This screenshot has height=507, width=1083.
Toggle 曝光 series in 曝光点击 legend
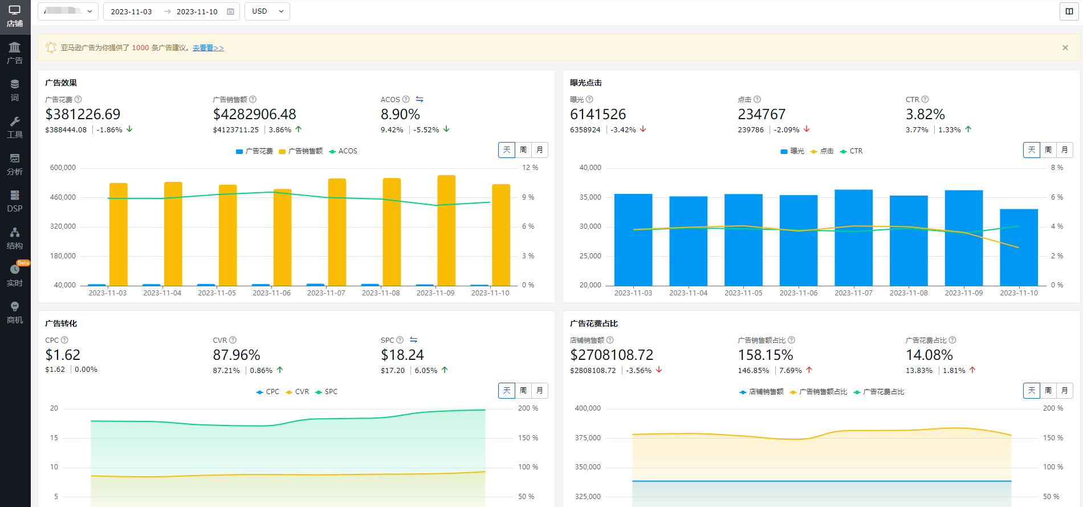pyautogui.click(x=792, y=151)
